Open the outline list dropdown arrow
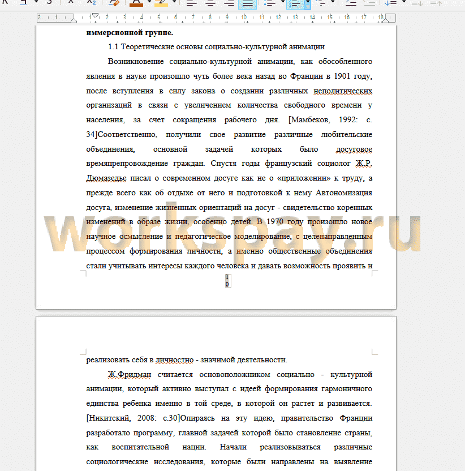This screenshot has height=471, width=465. [333, 2]
